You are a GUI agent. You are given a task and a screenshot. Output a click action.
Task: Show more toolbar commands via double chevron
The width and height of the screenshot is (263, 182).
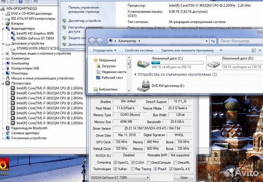point(221,50)
